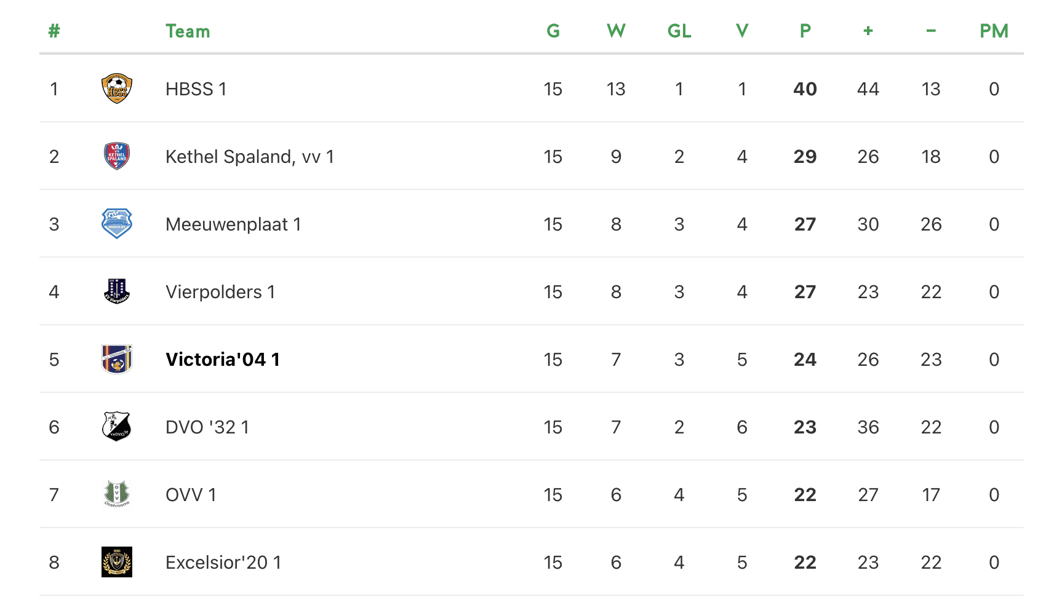Click the PM column header

click(994, 31)
